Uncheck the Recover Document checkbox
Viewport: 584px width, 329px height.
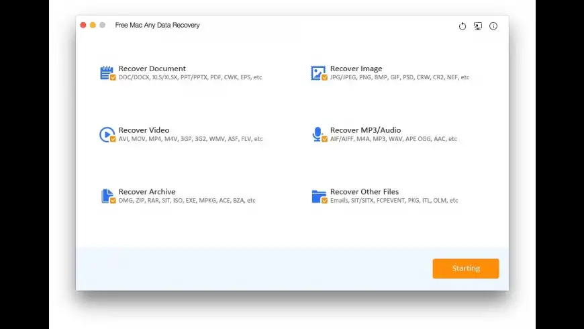(x=113, y=78)
